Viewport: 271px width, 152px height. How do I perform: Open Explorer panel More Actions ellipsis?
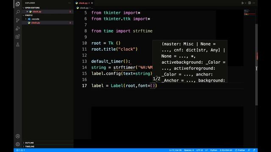point(69,3)
